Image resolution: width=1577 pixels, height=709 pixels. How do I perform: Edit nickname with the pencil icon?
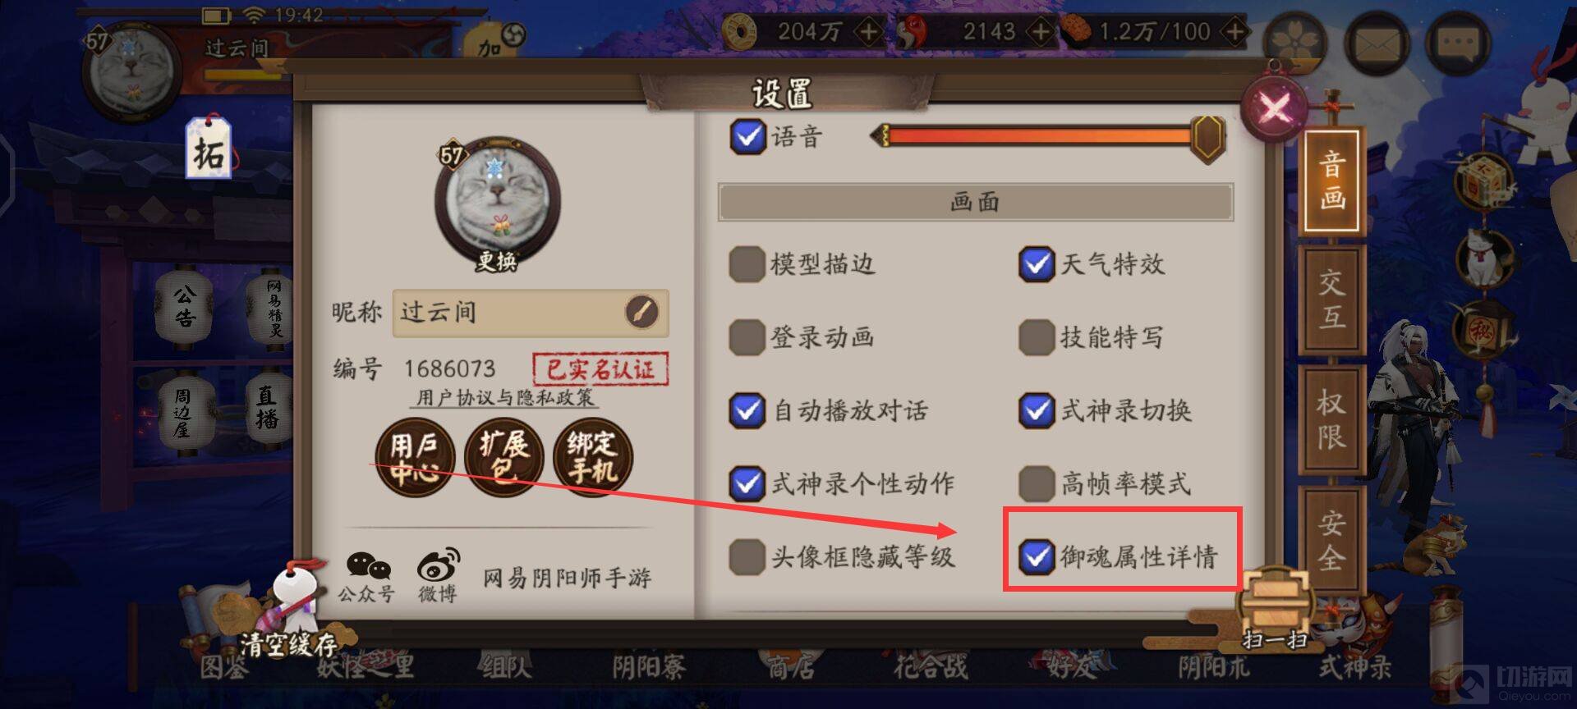pyautogui.click(x=641, y=312)
